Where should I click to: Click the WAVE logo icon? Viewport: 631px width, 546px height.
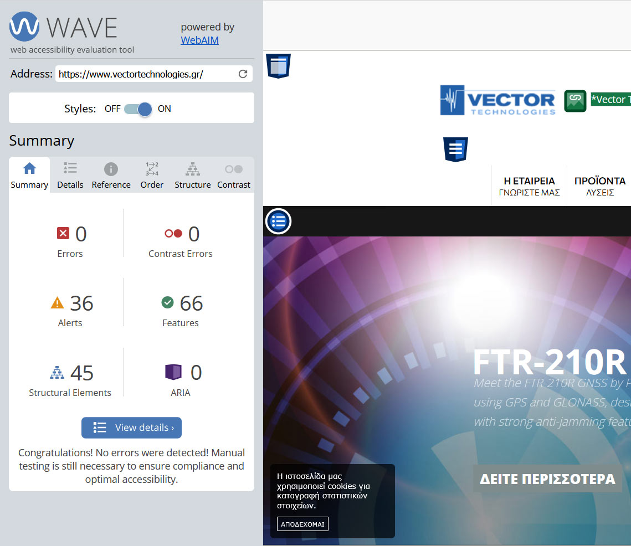[24, 27]
